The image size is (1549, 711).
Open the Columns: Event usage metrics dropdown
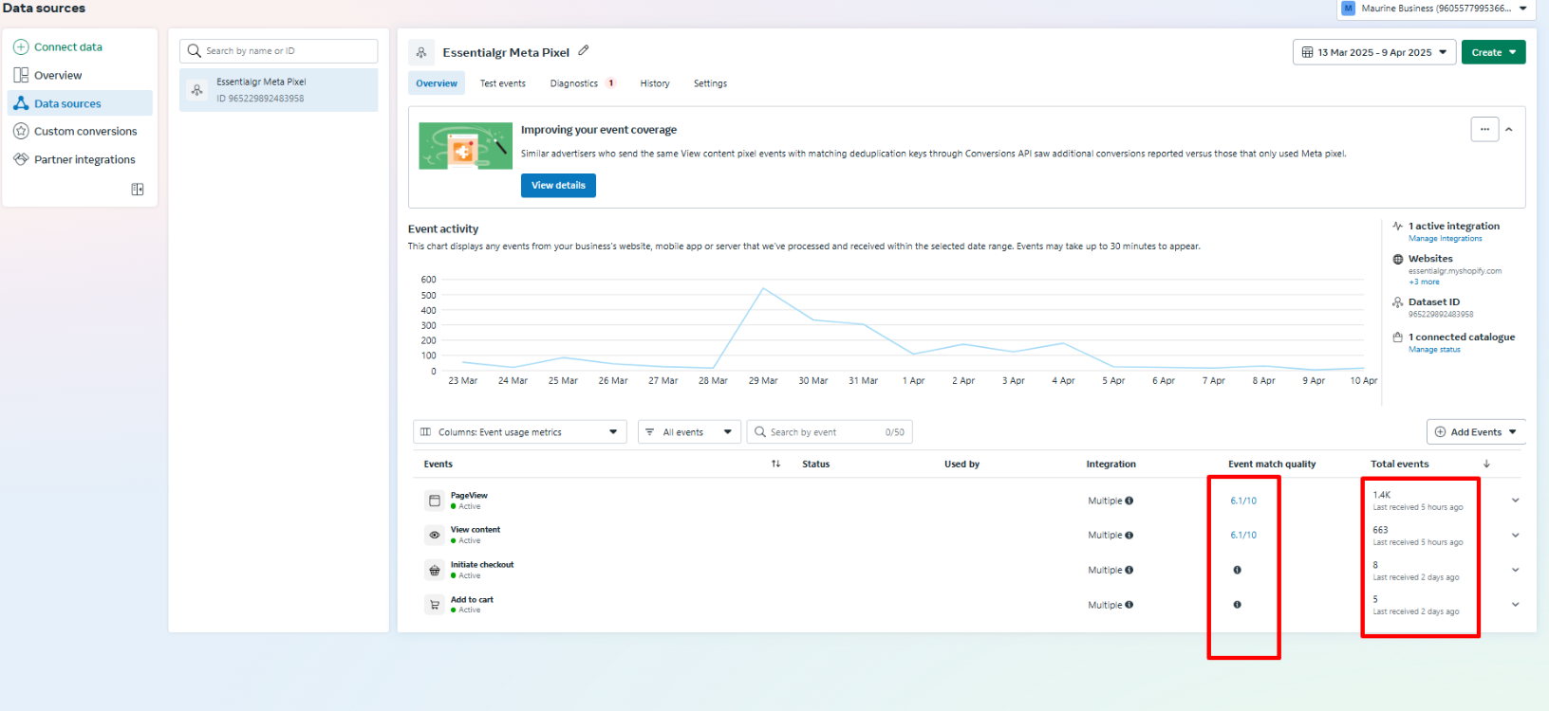point(519,432)
